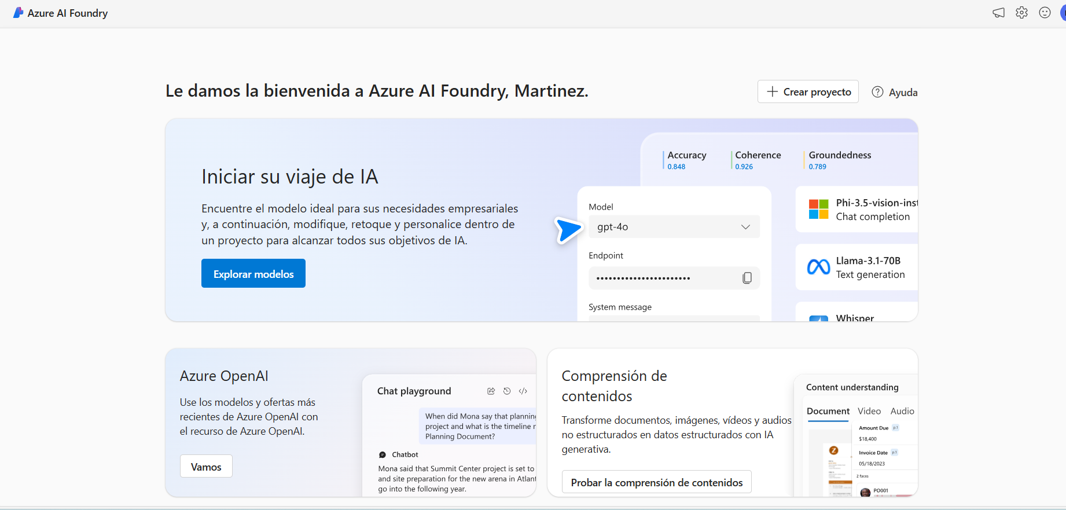Click the Iniciar su viaje de IA heading
Screen dimensions: 1066x510
[290, 177]
